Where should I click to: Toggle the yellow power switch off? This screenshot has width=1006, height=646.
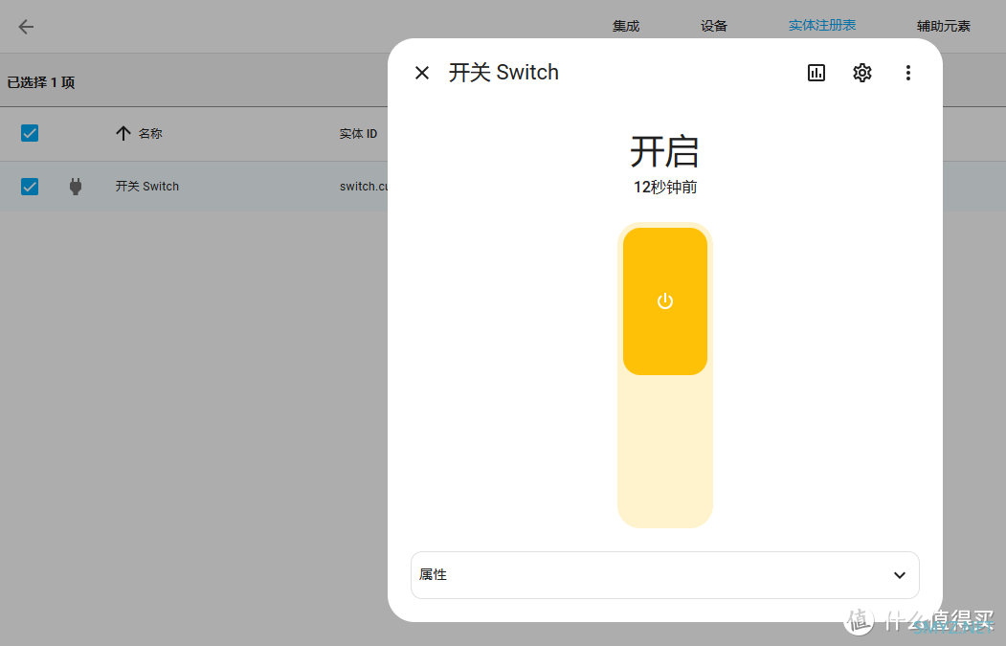[664, 301]
